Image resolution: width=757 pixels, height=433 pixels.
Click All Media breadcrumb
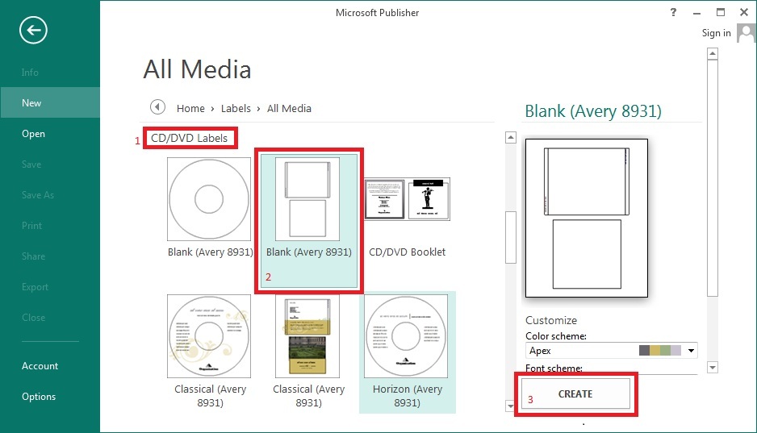pyautogui.click(x=289, y=109)
